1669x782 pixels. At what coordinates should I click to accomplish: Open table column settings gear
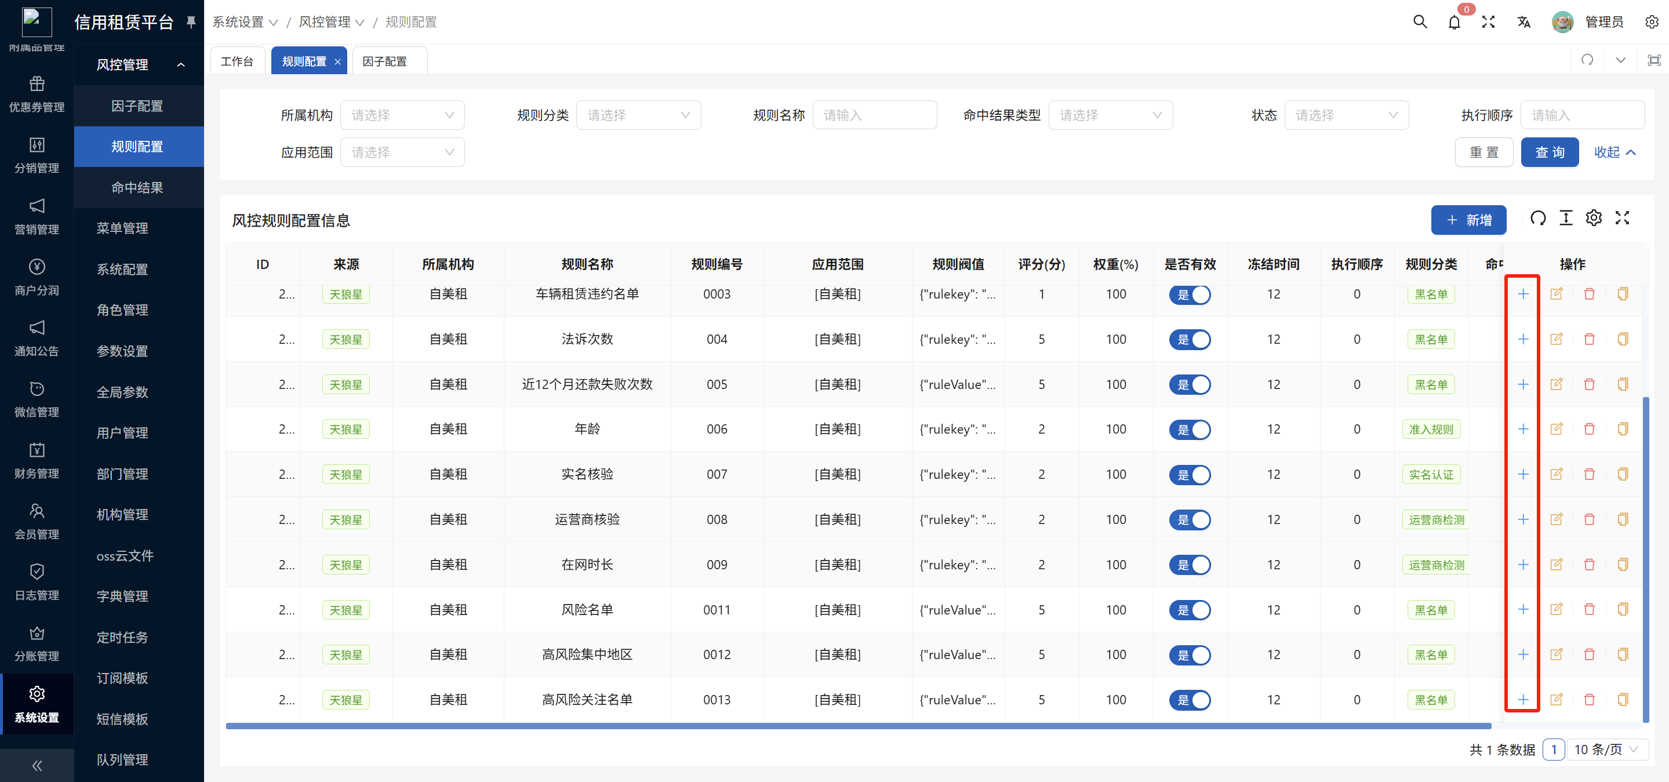pyautogui.click(x=1594, y=219)
